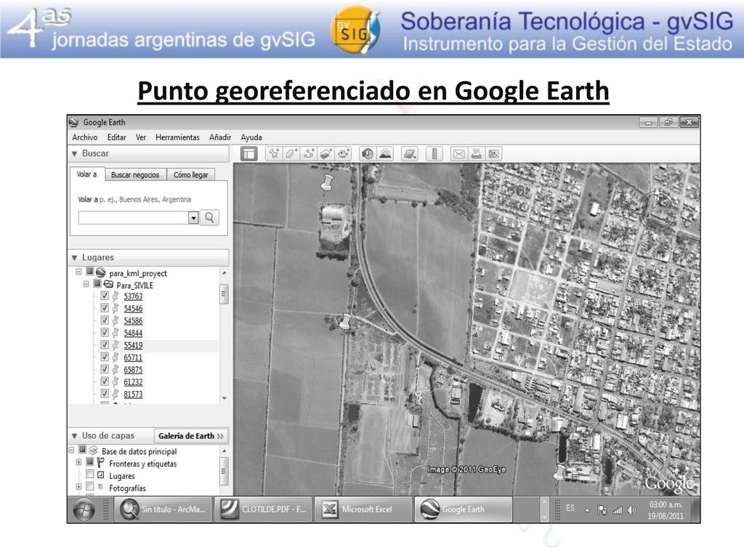This screenshot has width=744, height=558.
Task: Select the Add Image Overlay tool
Action: (x=325, y=154)
